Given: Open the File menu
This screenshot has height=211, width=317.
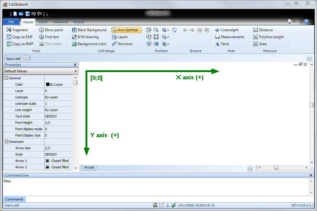Looking at the screenshot, I should tap(11, 22).
